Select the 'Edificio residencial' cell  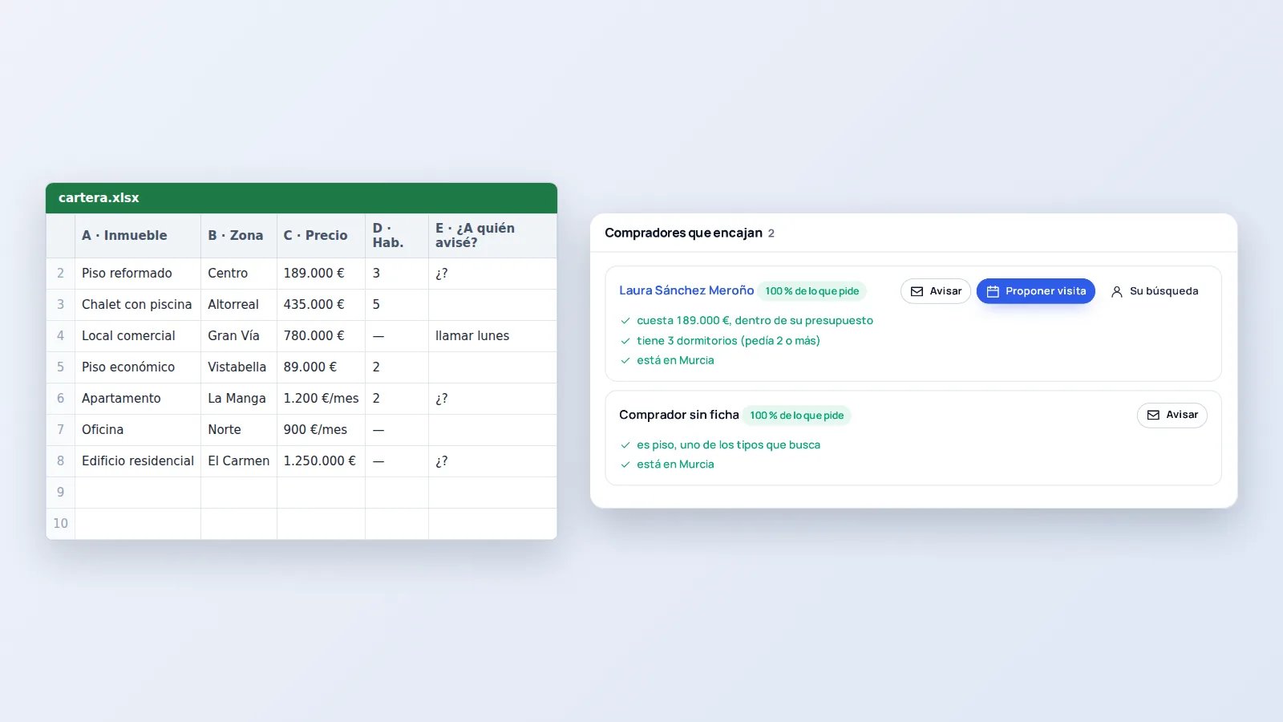(x=138, y=461)
